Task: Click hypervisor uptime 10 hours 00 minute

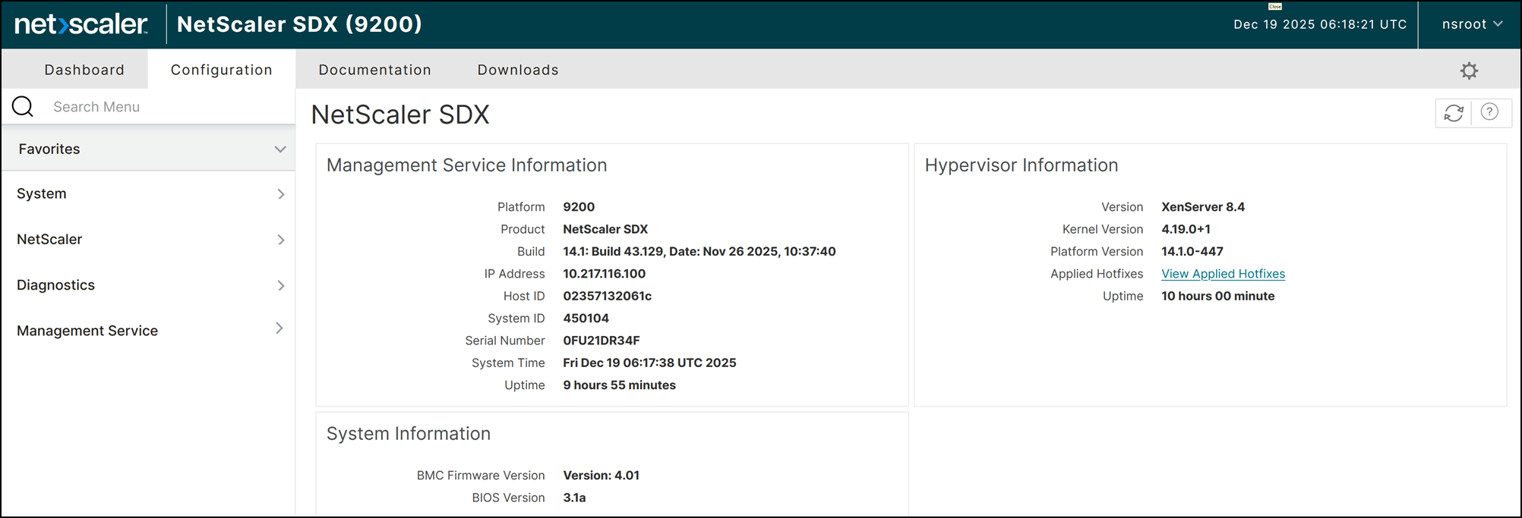Action: 1217,297
